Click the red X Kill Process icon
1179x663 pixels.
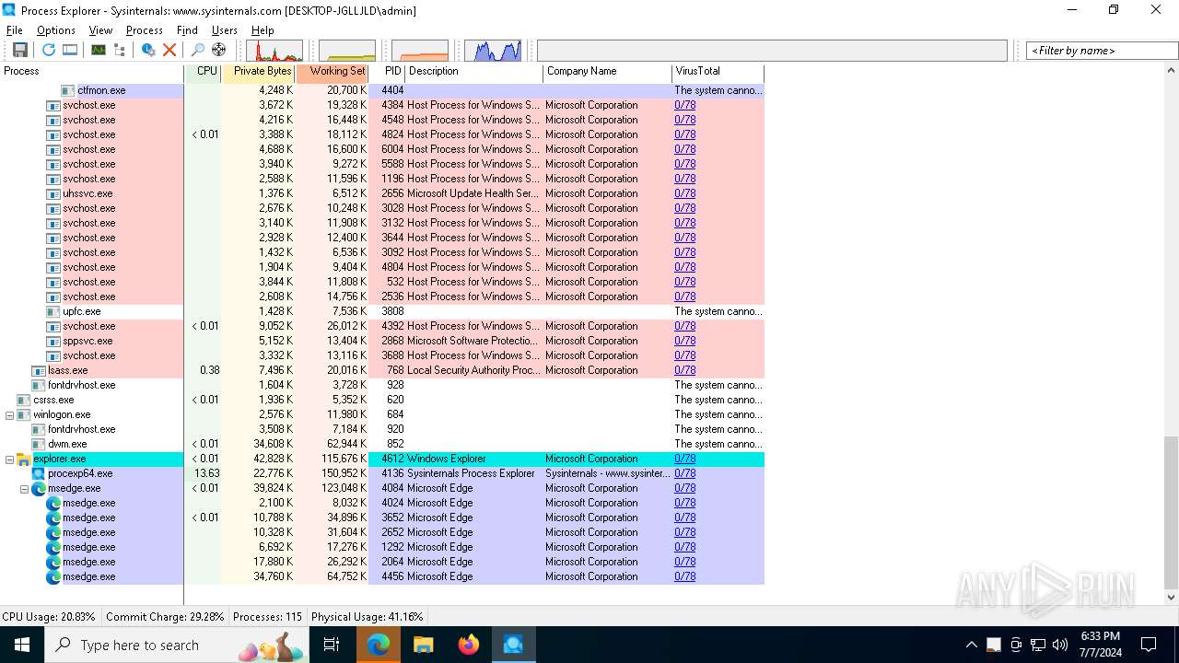pos(169,50)
